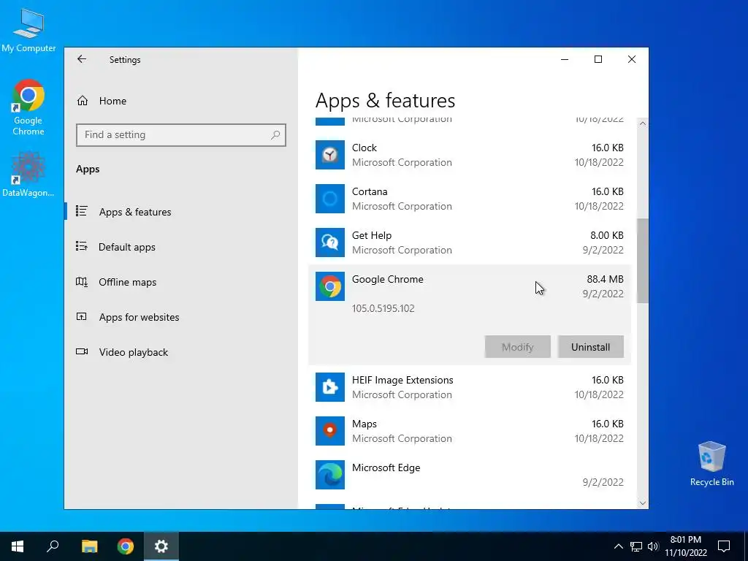Open Apps for websites section

click(x=181, y=317)
